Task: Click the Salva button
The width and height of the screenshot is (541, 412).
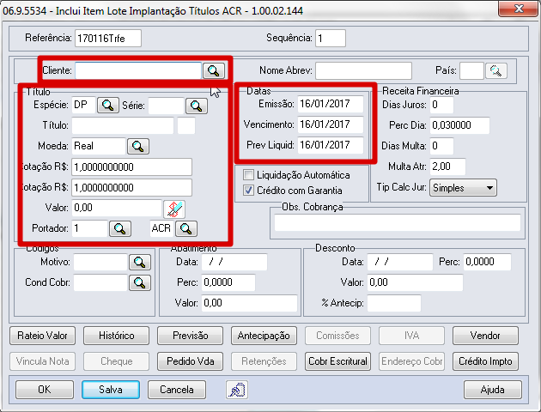Action: [x=111, y=390]
